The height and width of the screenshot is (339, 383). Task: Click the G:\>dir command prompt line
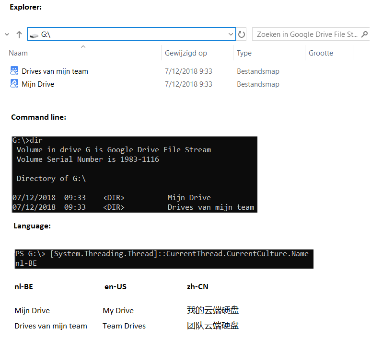tap(27, 140)
